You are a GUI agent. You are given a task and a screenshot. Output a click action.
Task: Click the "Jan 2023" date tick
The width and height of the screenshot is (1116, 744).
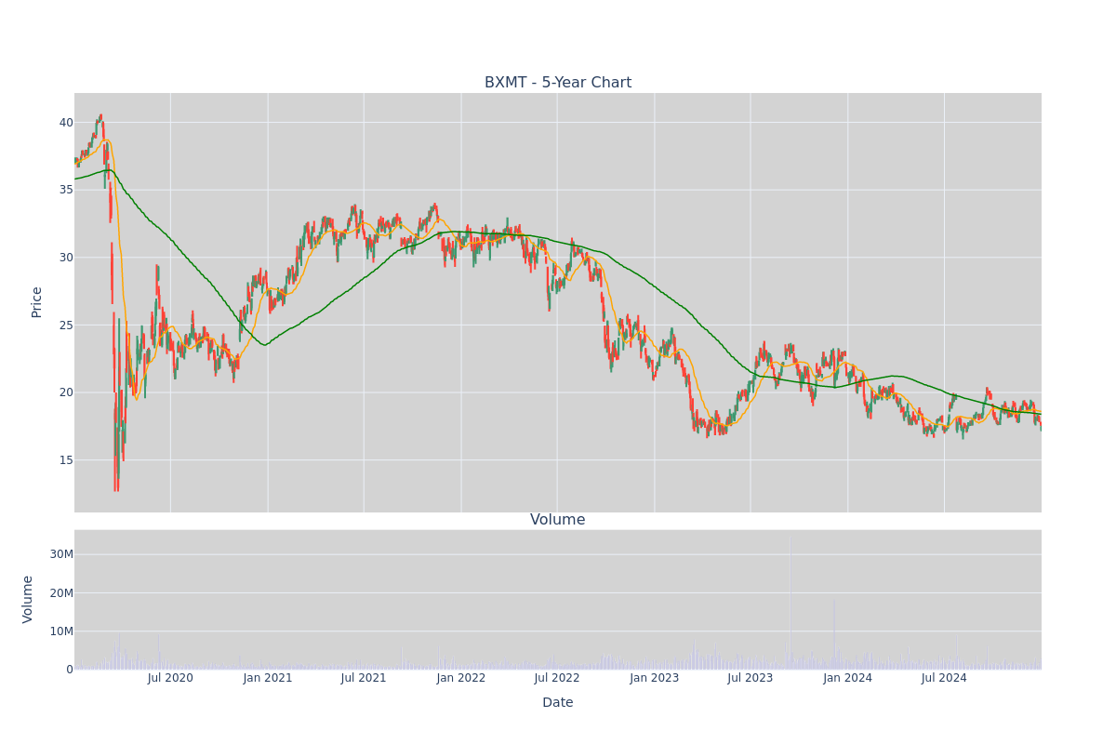655,678
